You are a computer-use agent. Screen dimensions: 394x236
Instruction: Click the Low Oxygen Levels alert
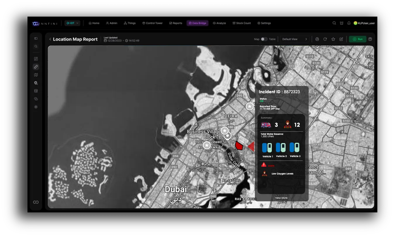(282, 174)
